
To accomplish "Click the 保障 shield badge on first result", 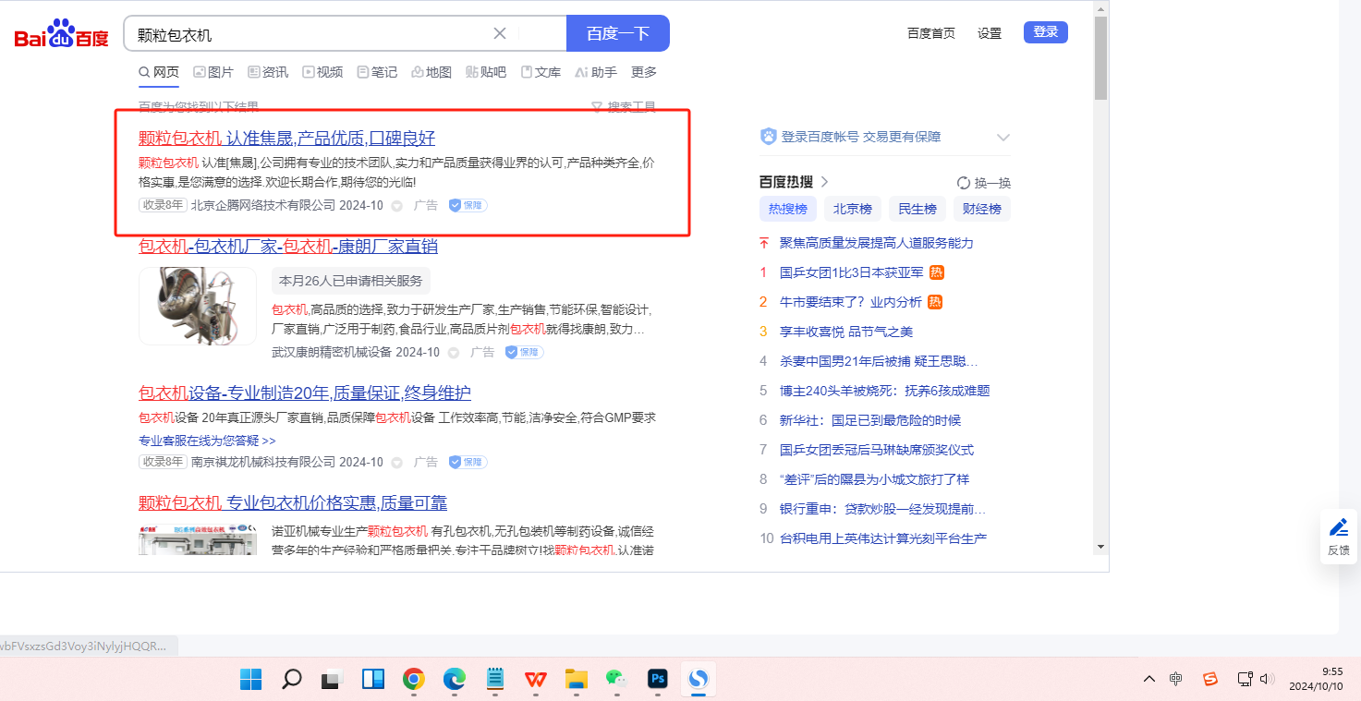I will click(x=468, y=205).
